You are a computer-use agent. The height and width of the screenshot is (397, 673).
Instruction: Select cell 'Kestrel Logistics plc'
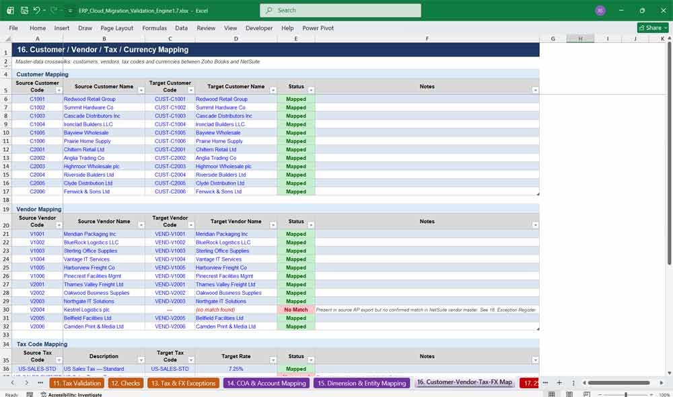pos(104,310)
